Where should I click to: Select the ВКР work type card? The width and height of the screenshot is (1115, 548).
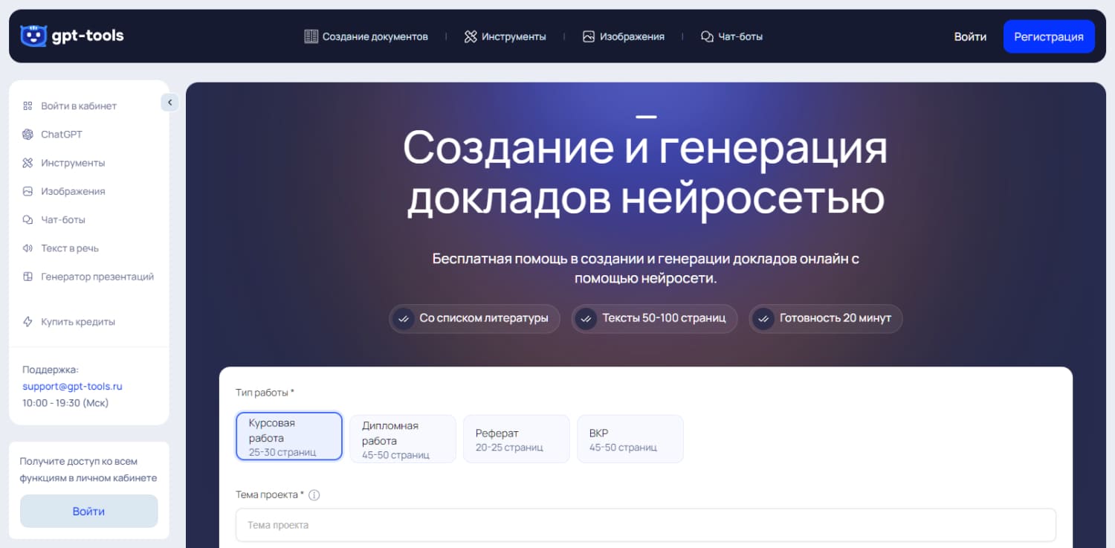[x=630, y=439]
